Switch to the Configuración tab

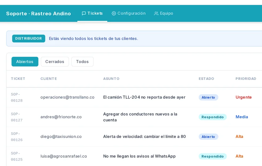coord(129,13)
